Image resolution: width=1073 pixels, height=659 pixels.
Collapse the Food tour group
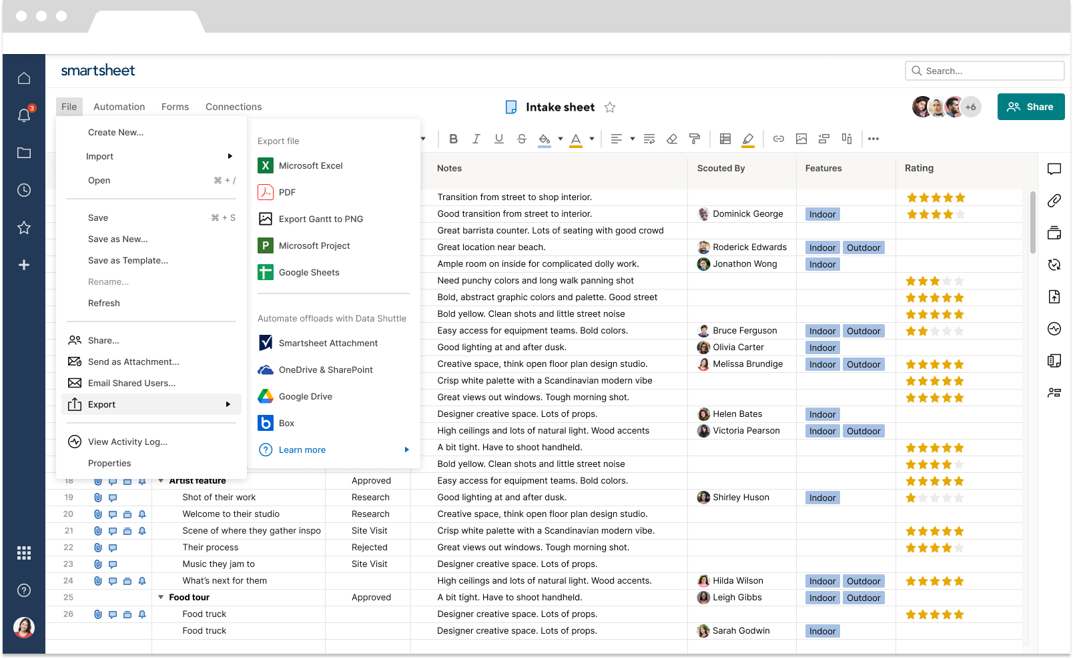[x=160, y=597]
